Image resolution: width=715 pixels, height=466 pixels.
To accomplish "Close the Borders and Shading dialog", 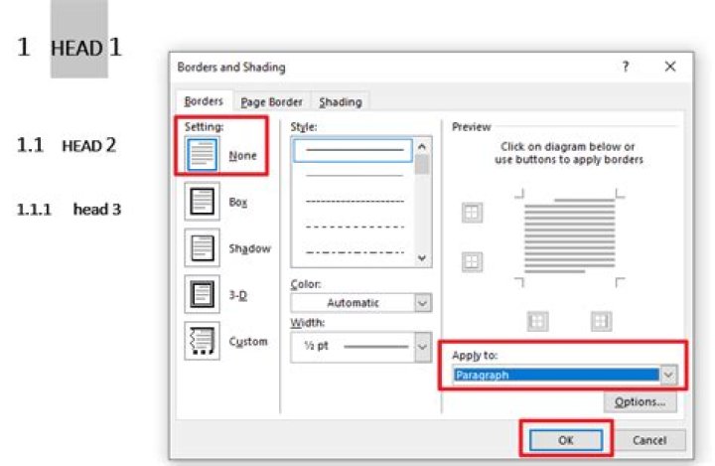I will point(670,67).
